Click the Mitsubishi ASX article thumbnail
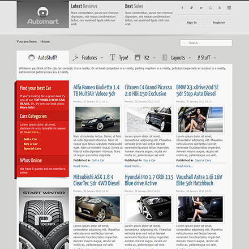 (97, 209)
